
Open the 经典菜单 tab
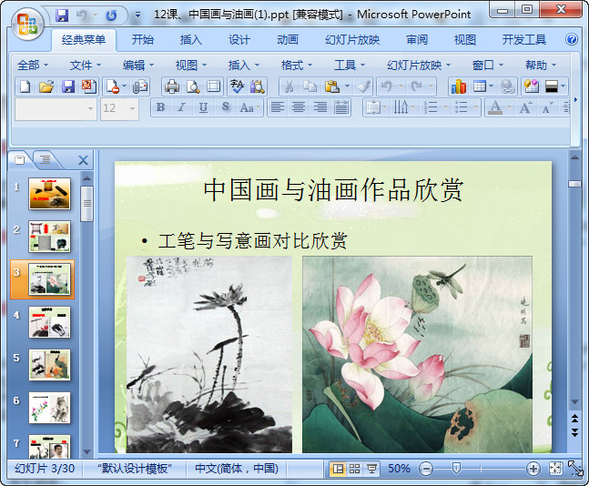(84, 39)
